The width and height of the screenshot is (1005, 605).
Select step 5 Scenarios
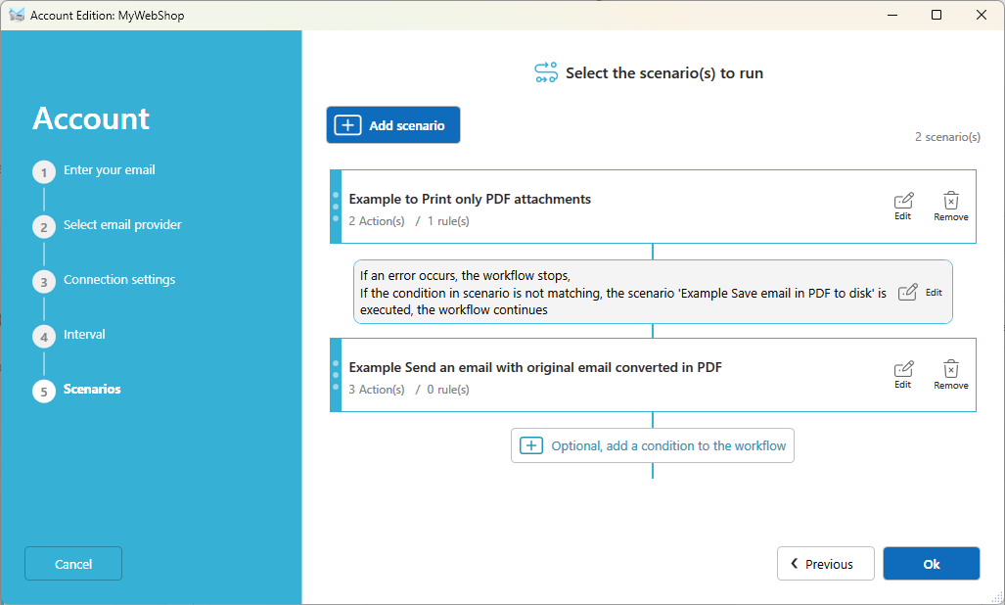pyautogui.click(x=77, y=390)
